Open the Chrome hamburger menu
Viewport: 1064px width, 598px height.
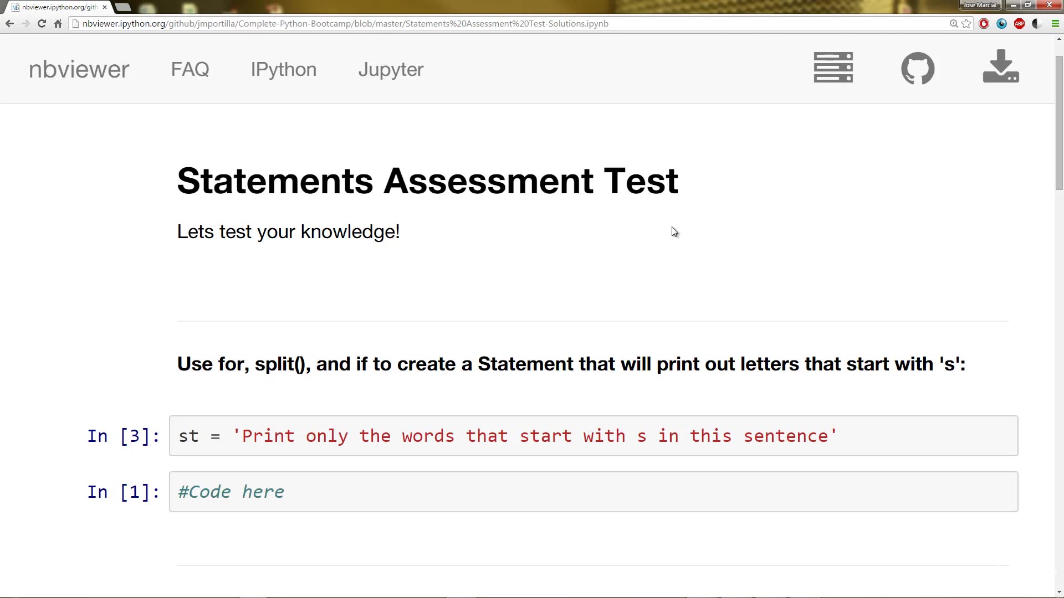tap(1056, 24)
